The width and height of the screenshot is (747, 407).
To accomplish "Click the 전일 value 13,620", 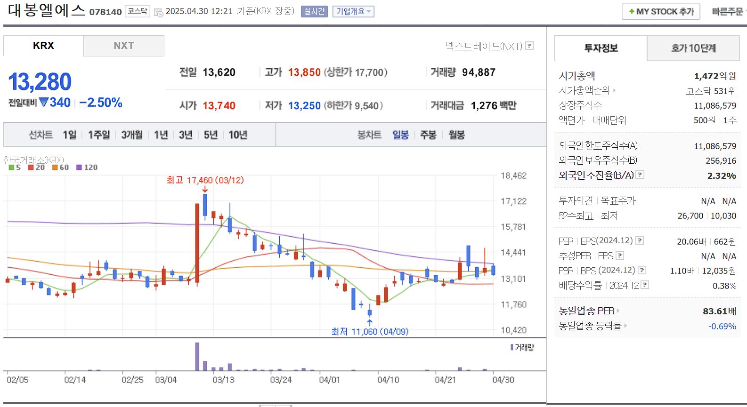I will click(219, 72).
